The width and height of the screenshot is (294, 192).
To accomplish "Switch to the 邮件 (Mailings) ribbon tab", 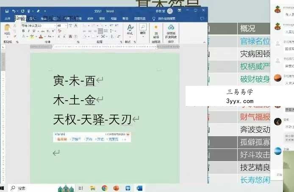I will click(x=90, y=19).
